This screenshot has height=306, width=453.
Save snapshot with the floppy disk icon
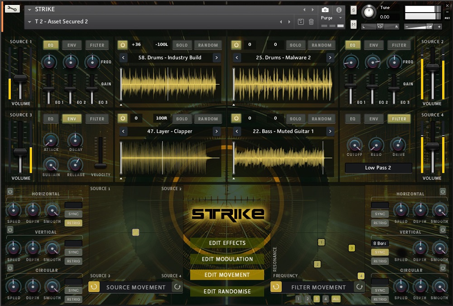coord(301,22)
